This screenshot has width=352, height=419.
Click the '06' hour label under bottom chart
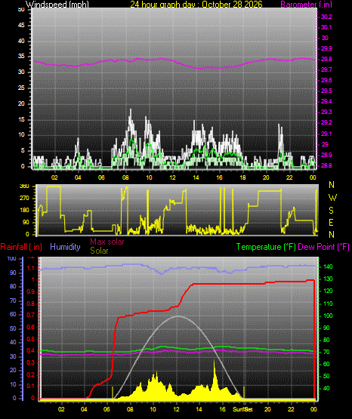coord(107,409)
